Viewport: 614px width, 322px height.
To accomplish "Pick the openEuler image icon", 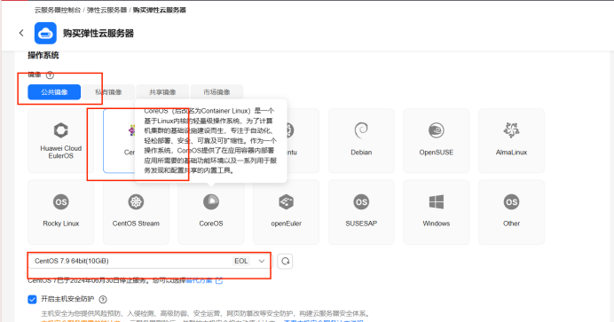I will tap(287, 202).
